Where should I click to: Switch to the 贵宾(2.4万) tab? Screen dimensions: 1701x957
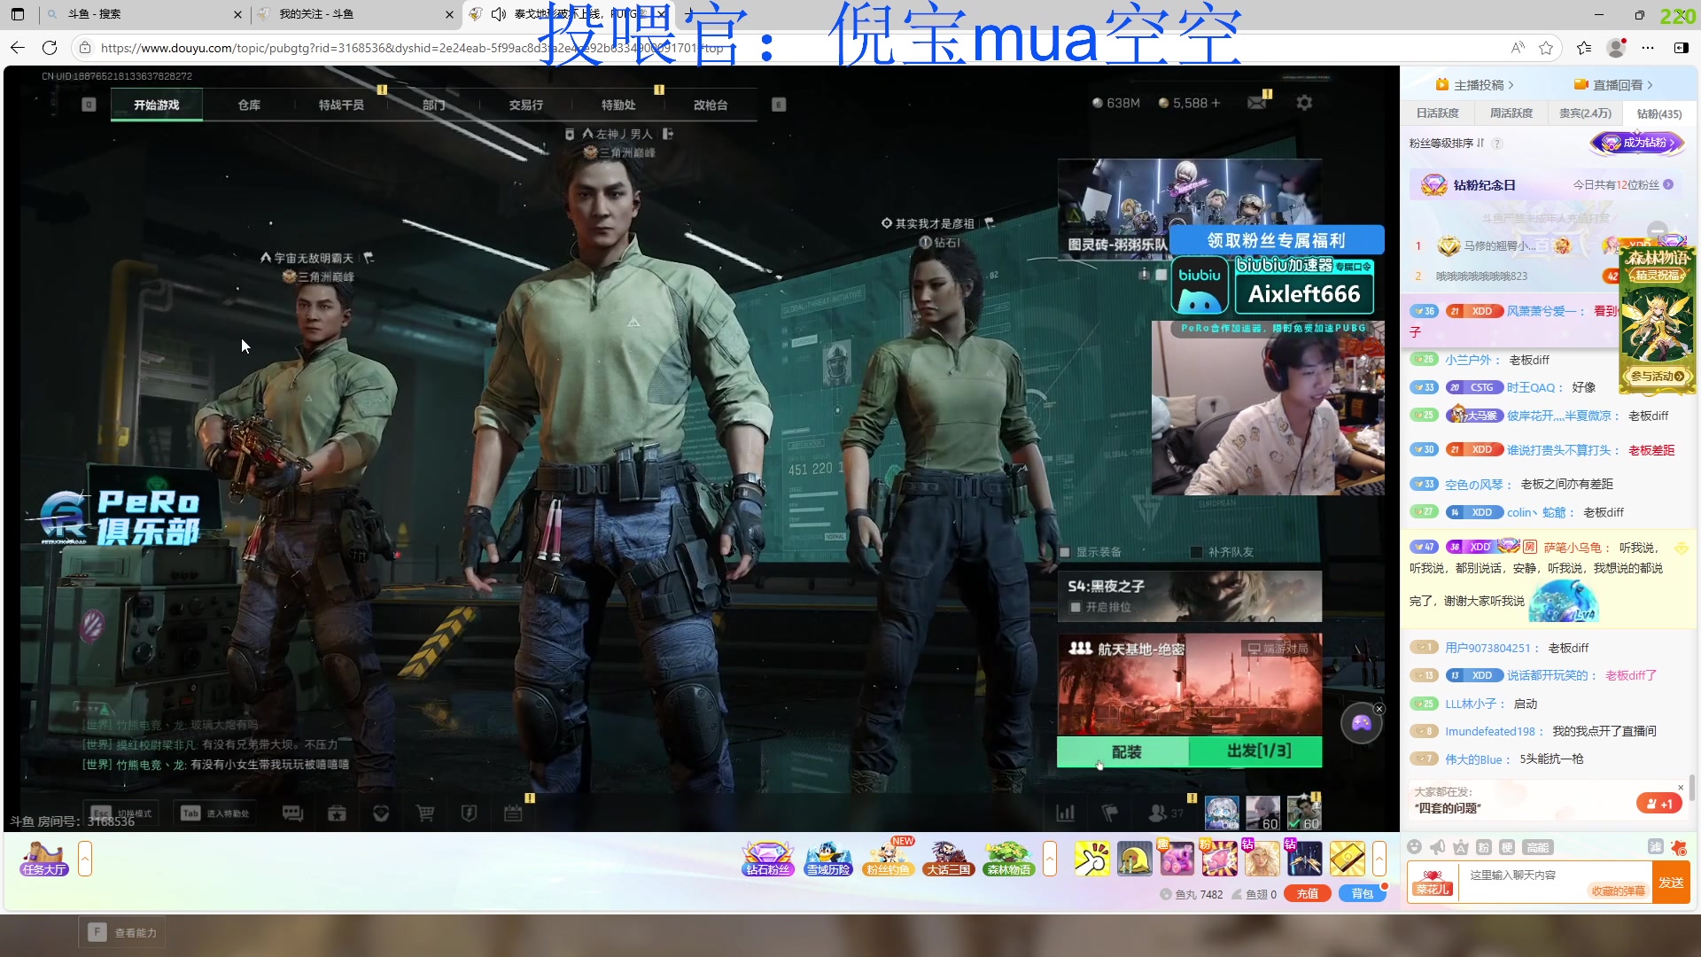pos(1585,113)
